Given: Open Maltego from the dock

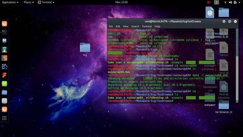Looking at the screenshot, I should click(x=4, y=67).
